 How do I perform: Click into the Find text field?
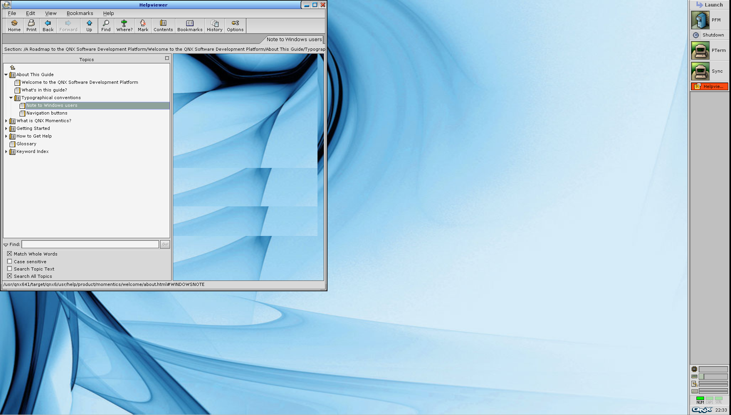tap(90, 244)
